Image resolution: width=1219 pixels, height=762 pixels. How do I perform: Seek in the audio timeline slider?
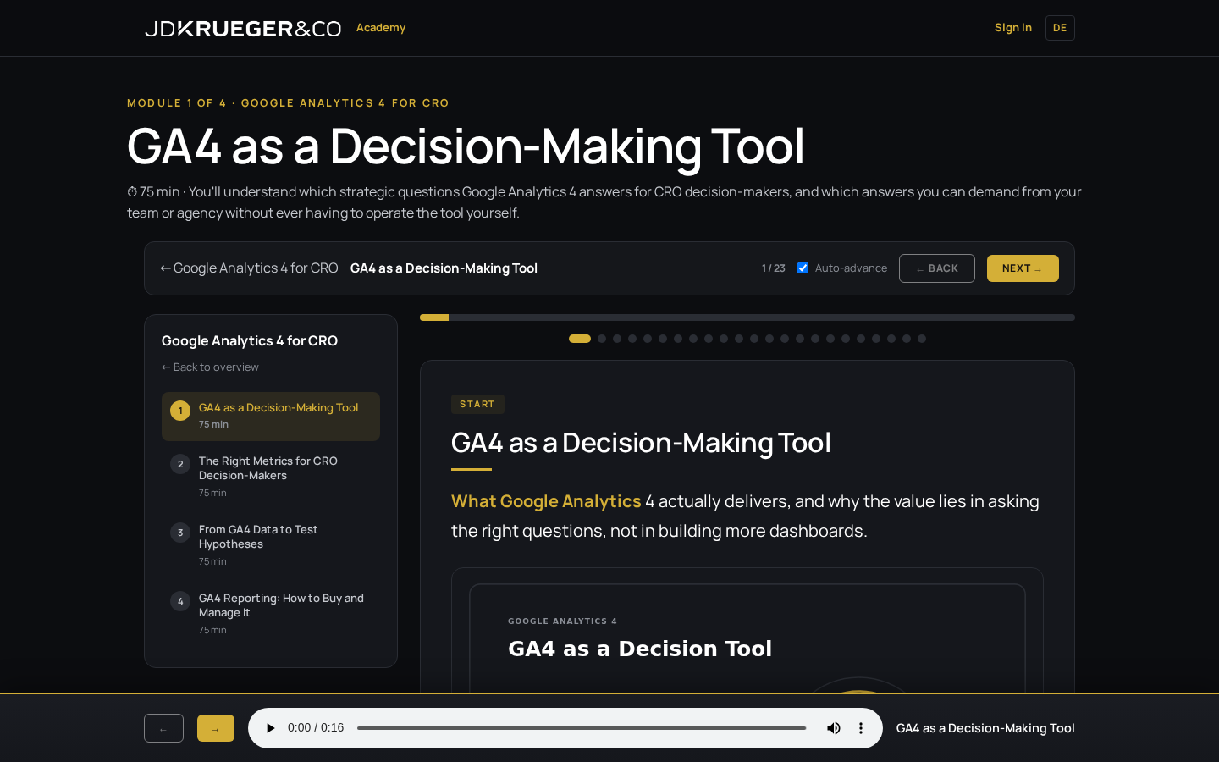coord(582,728)
